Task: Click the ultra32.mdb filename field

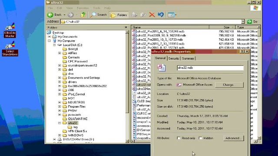Action: coord(210,68)
